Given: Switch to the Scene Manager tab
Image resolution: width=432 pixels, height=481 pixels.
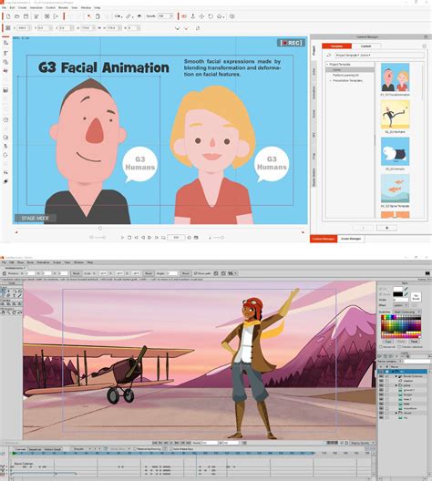Looking at the screenshot, I should [351, 239].
